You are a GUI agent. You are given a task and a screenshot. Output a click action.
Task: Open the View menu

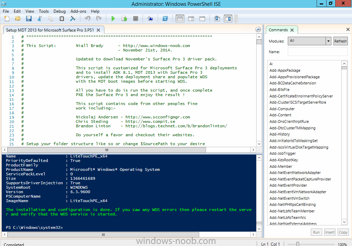tap(30, 11)
